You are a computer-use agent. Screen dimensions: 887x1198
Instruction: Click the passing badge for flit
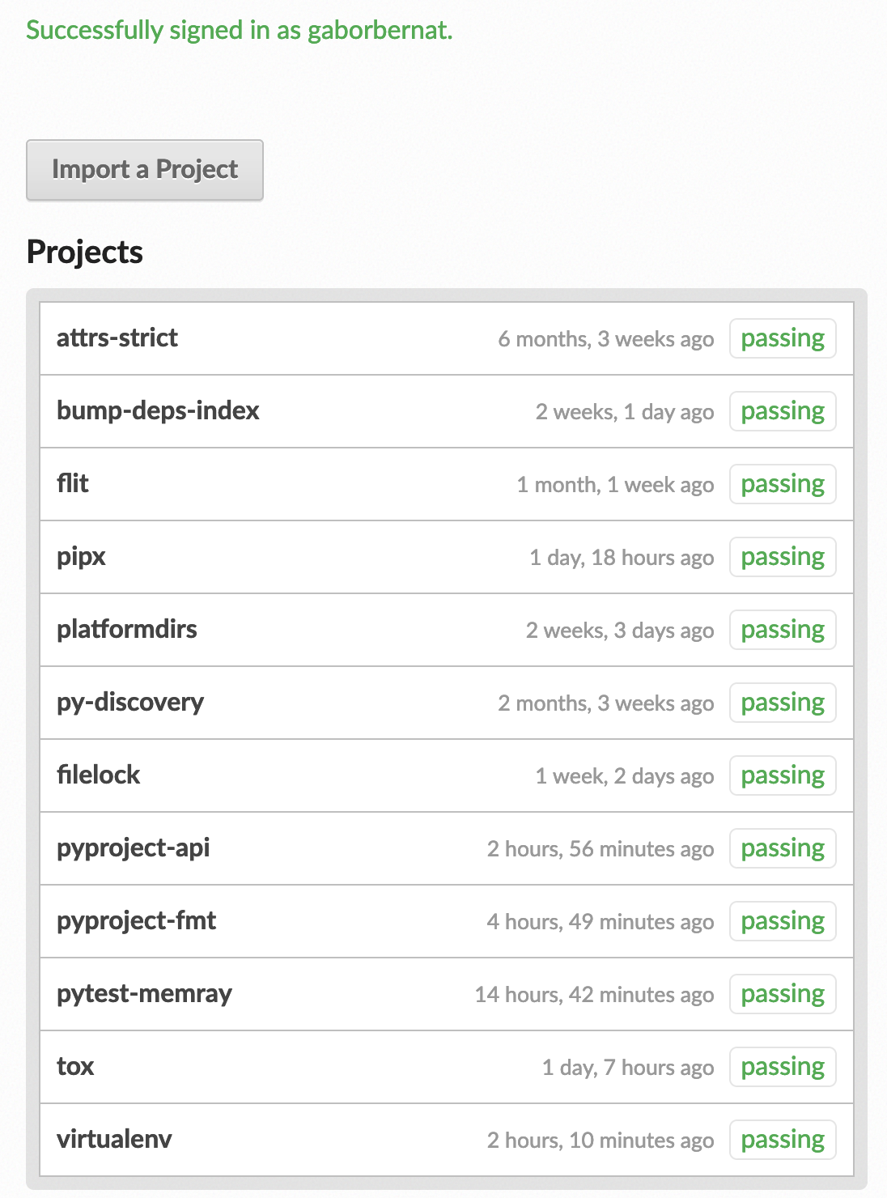[783, 484]
